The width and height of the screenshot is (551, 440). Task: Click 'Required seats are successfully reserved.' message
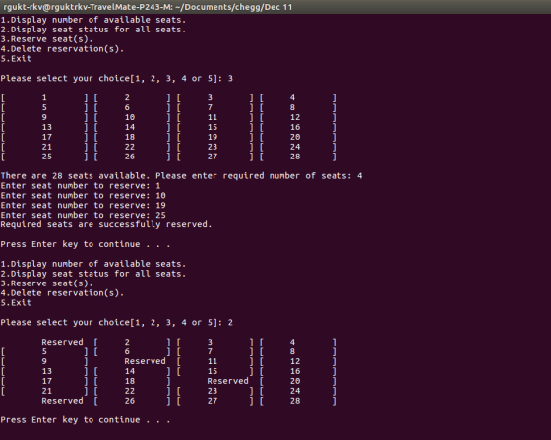click(x=106, y=224)
